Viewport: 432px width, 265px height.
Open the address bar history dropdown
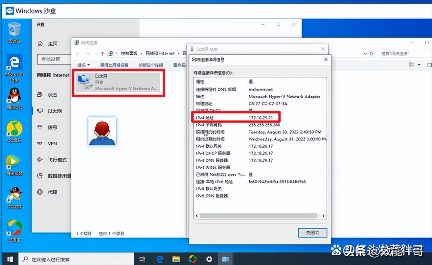click(x=366, y=53)
